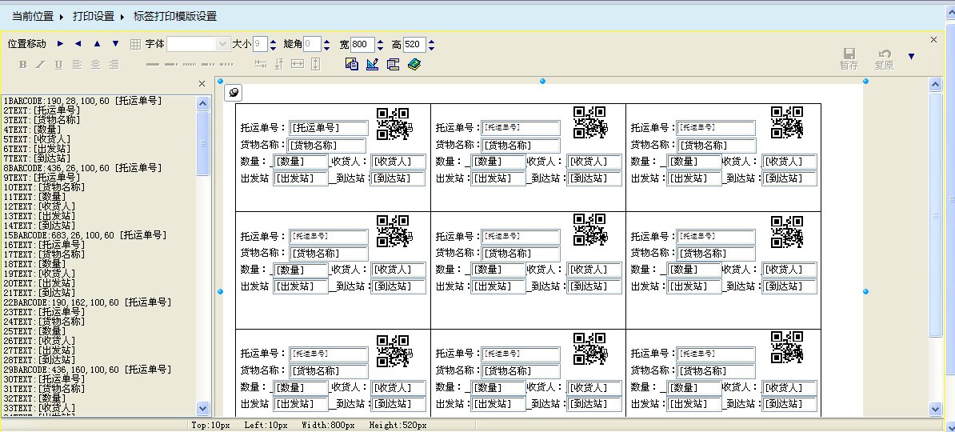
Task: Click the 高 height field showing 520
Action: [x=414, y=45]
